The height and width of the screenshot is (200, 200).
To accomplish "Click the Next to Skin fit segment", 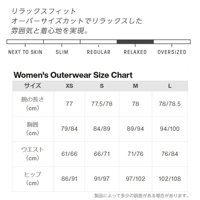I will [x=25, y=42].
